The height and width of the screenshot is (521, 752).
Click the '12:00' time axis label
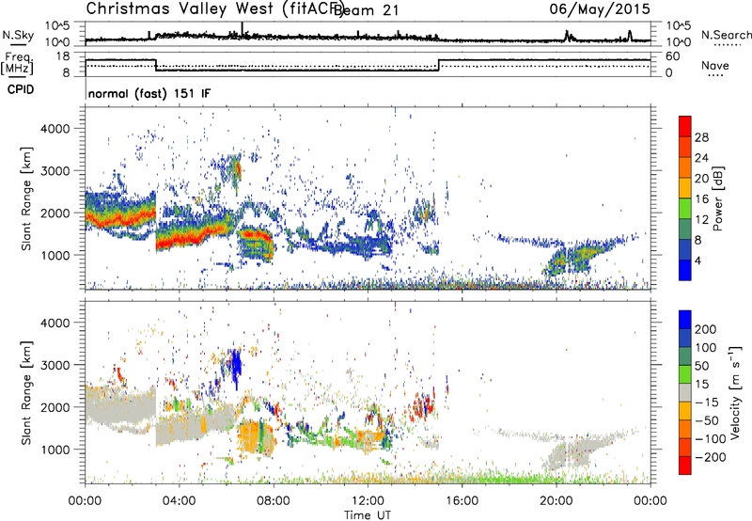368,501
